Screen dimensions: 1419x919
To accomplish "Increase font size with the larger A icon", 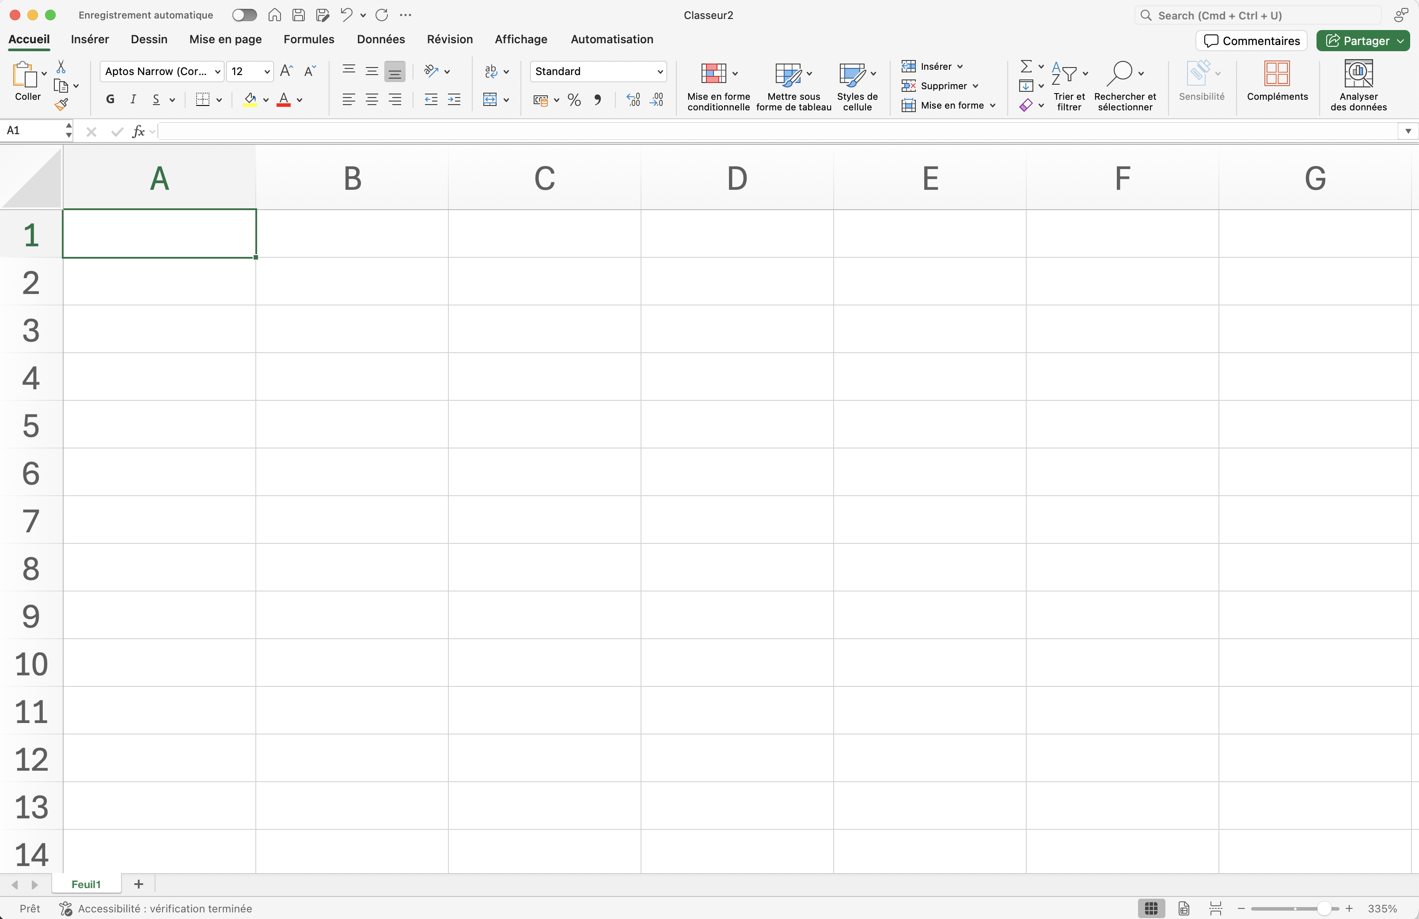I will click(286, 72).
